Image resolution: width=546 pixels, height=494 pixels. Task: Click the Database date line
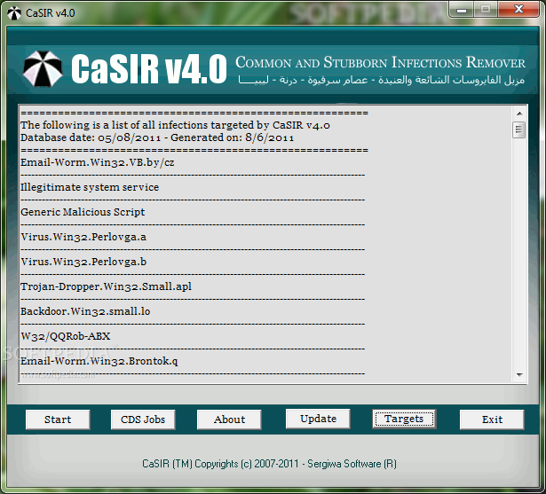(x=157, y=137)
